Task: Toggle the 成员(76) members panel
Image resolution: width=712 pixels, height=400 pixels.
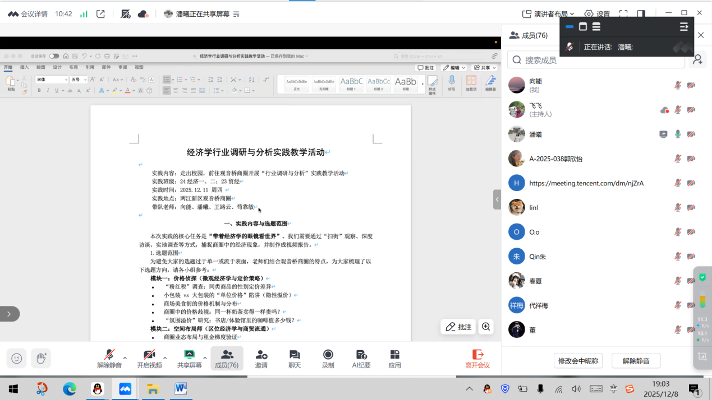Action: tap(227, 359)
